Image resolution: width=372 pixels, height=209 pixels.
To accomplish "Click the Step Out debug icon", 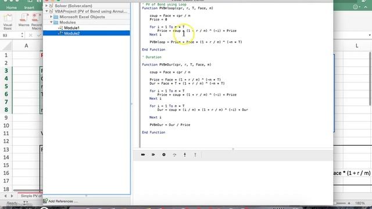I will (195, 155).
